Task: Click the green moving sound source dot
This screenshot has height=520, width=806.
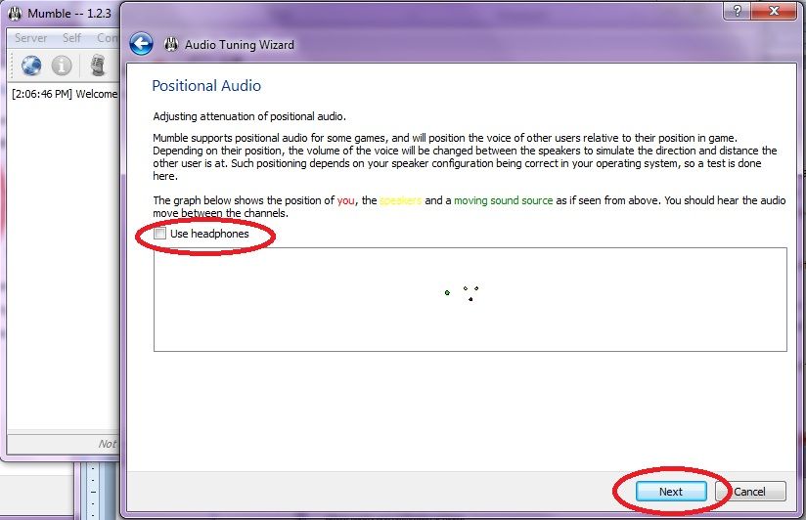Action: click(447, 293)
